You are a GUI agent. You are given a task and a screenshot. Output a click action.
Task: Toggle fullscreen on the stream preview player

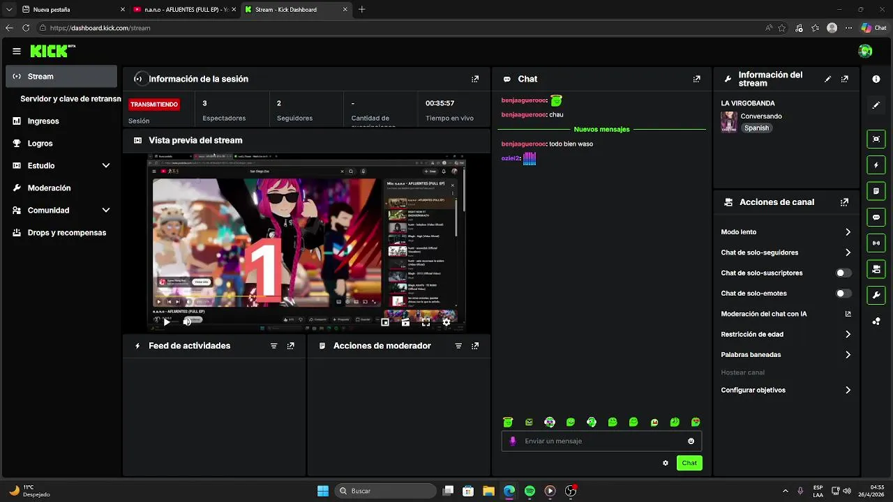coord(426,322)
